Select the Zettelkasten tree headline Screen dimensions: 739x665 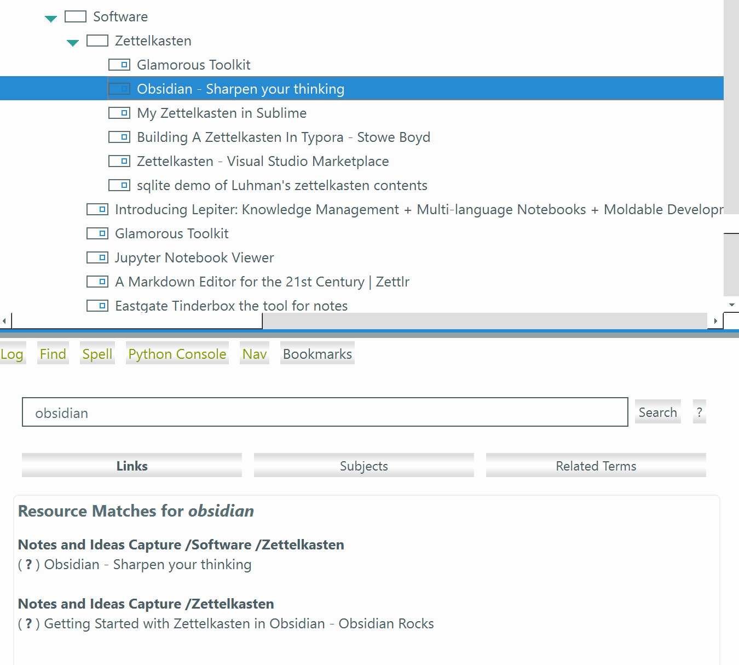tap(153, 41)
